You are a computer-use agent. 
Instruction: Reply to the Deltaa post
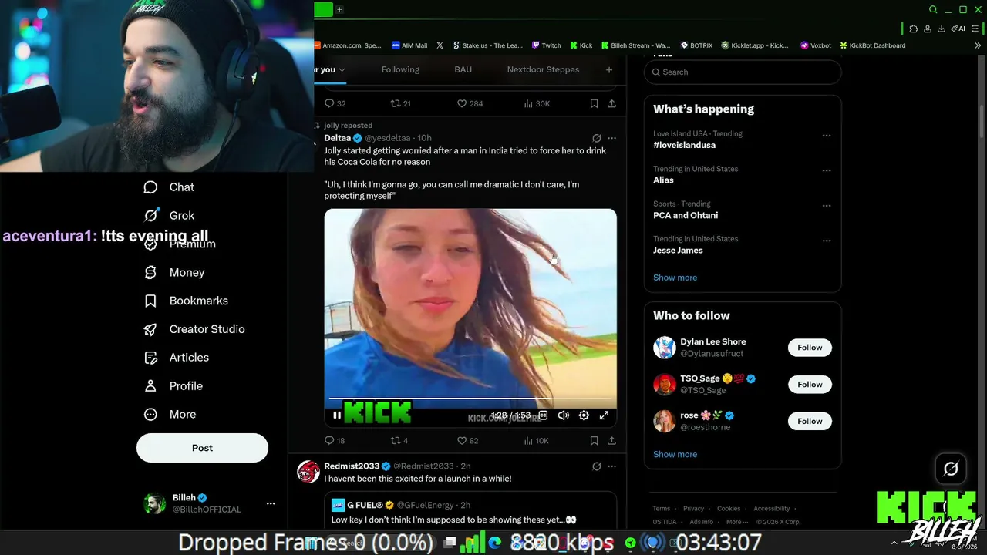click(335, 440)
